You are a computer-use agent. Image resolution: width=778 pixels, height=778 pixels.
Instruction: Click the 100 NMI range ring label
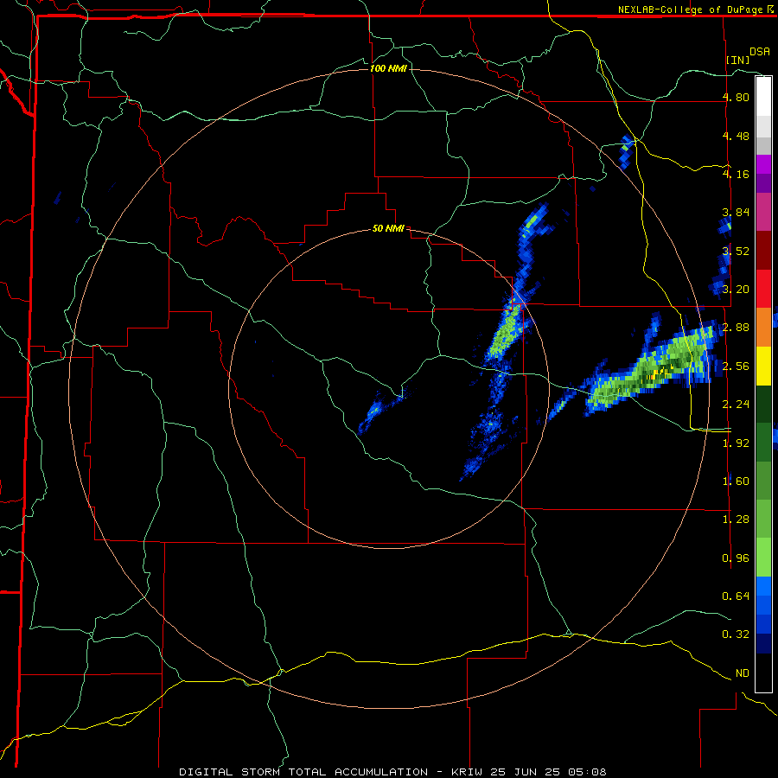(x=388, y=68)
